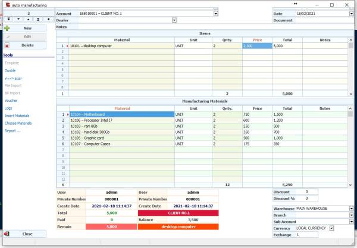Click the record number field showing 2
This screenshot has width=357, height=248.
pyautogui.click(x=29, y=14)
